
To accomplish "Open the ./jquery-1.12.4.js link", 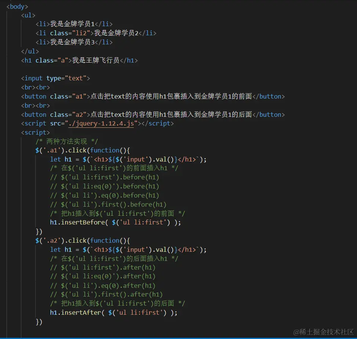I will point(101,124).
